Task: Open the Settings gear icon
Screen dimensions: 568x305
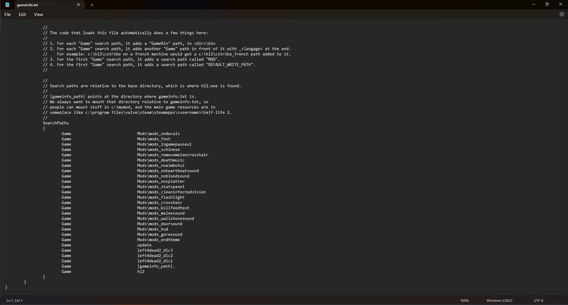Action: 562,14
